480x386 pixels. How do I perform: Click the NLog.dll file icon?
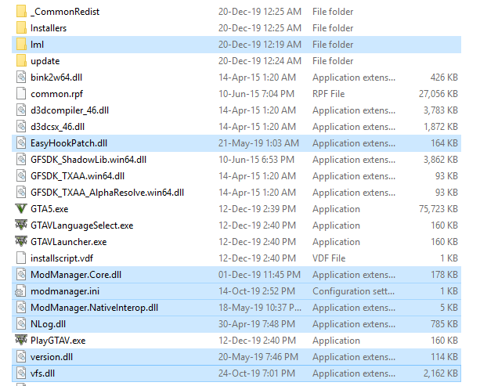21,324
